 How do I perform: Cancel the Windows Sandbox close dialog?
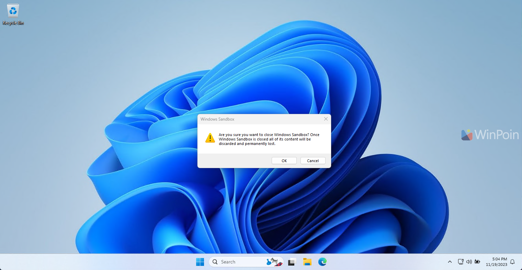[x=313, y=161]
